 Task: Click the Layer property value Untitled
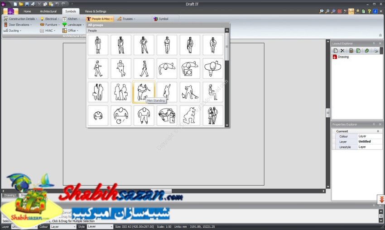(370, 142)
